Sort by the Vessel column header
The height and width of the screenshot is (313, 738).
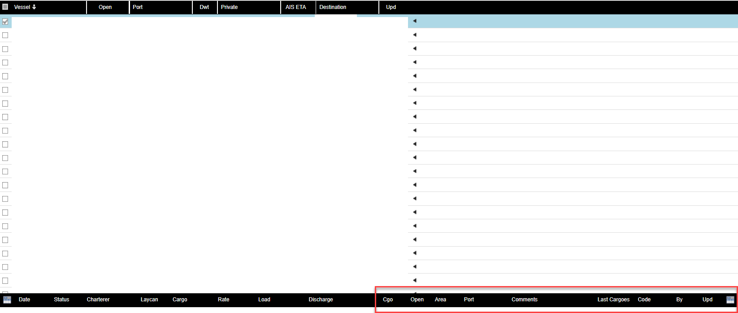coord(22,7)
